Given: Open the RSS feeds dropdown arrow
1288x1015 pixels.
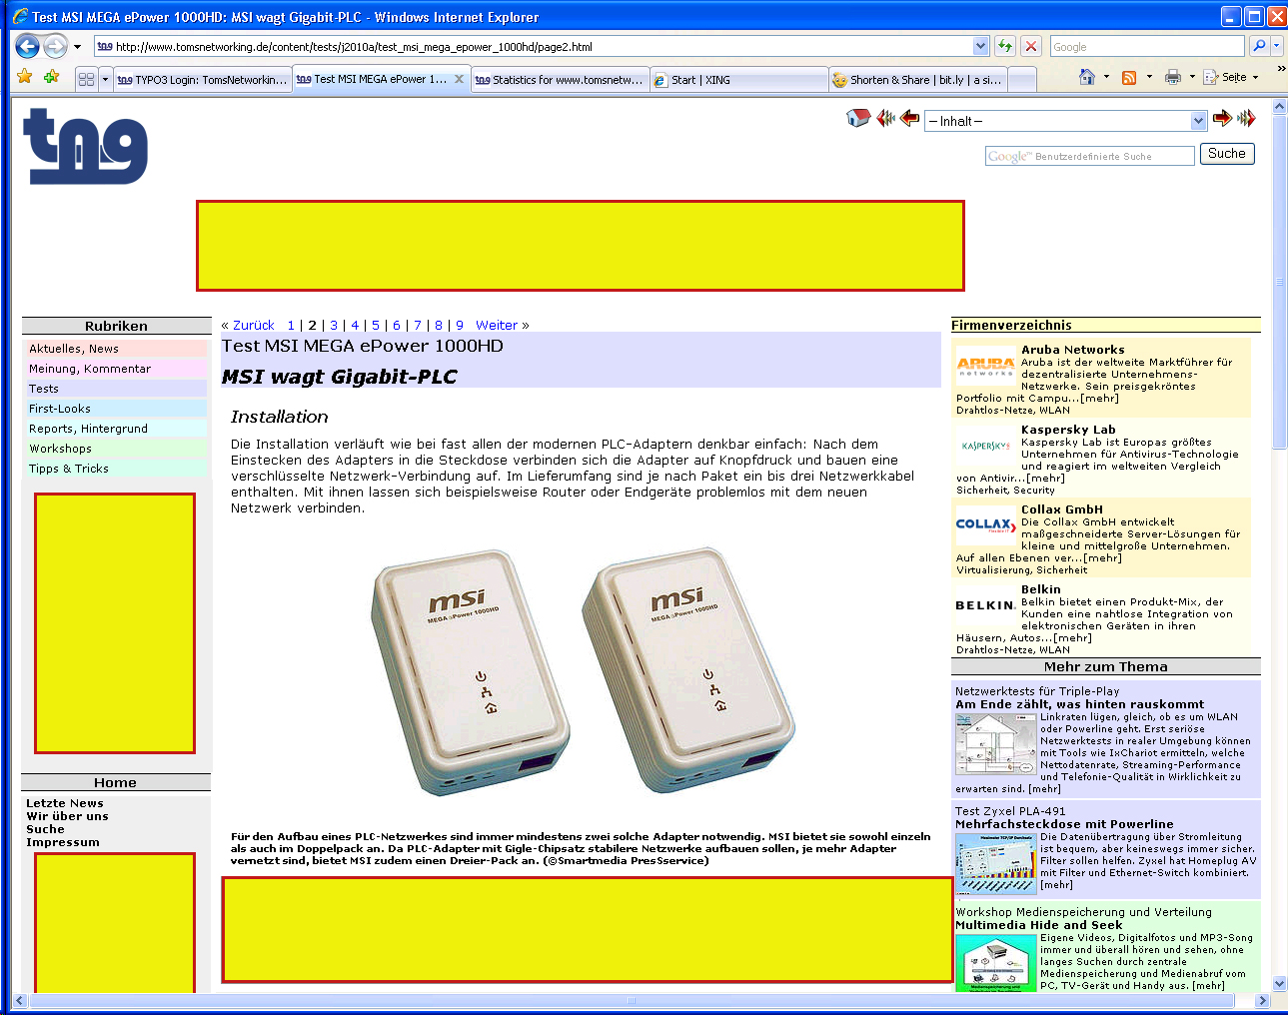Looking at the screenshot, I should (1149, 77).
